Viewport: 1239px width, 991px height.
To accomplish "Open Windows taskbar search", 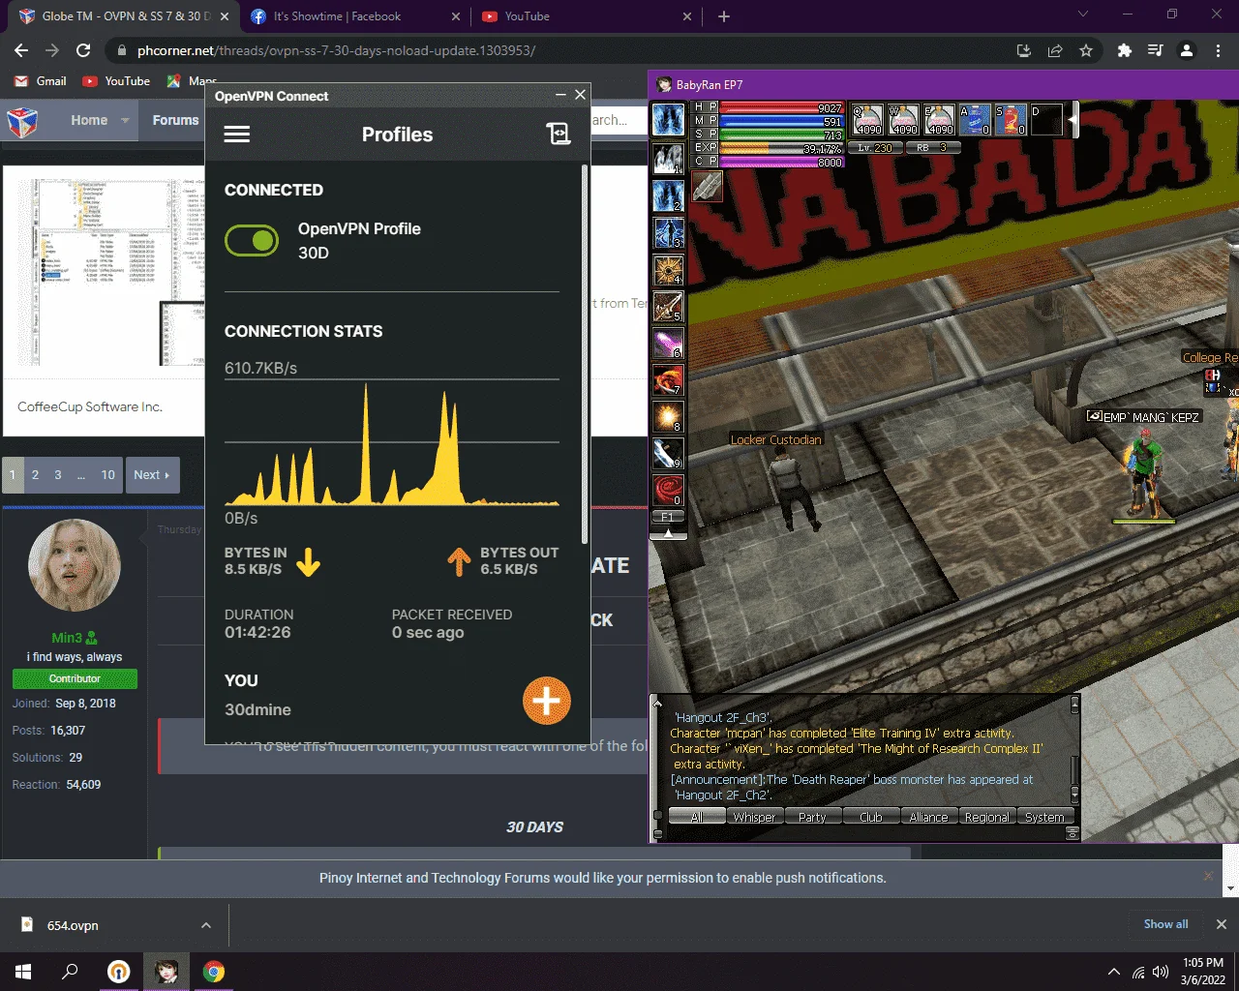I will (x=70, y=972).
